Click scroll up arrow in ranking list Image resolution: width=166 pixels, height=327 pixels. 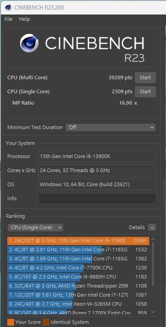click(x=153, y=240)
